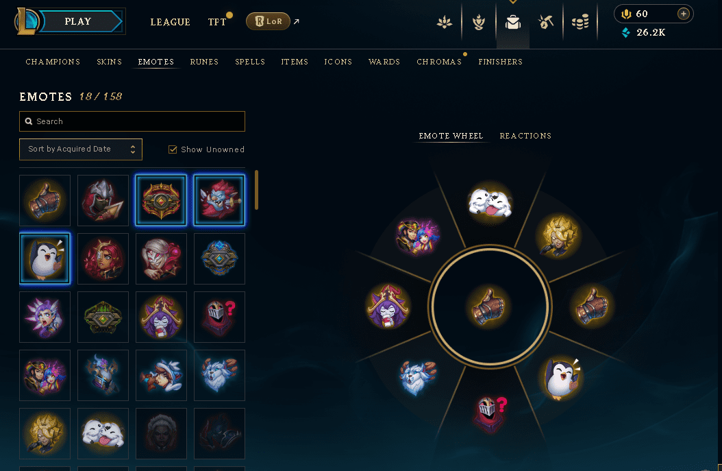Open the Loot hammer icon
Image resolution: width=722 pixels, height=471 pixels.
click(546, 22)
